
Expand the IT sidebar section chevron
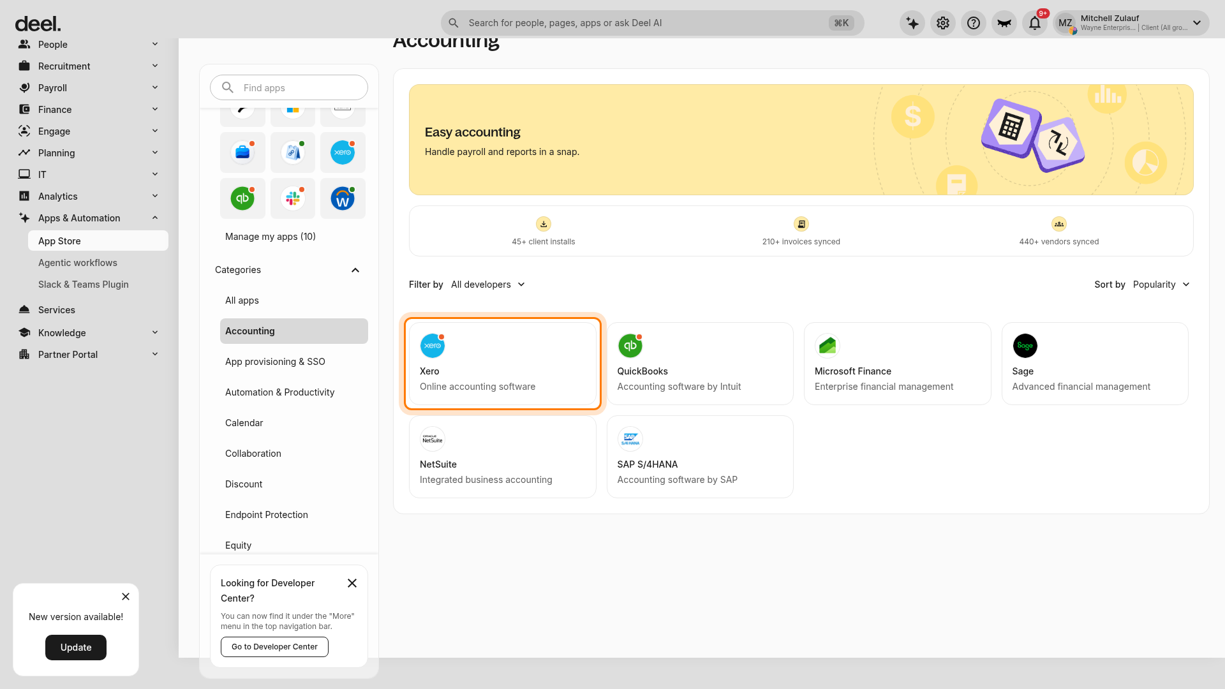(155, 175)
